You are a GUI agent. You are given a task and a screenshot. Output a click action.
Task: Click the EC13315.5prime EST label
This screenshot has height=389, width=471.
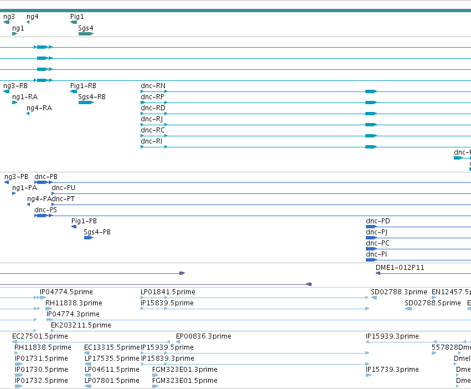point(112,347)
